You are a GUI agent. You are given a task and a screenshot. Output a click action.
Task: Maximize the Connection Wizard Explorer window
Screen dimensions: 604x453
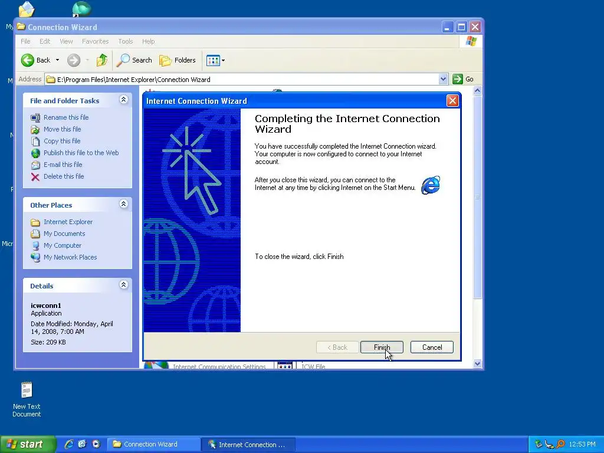click(461, 27)
